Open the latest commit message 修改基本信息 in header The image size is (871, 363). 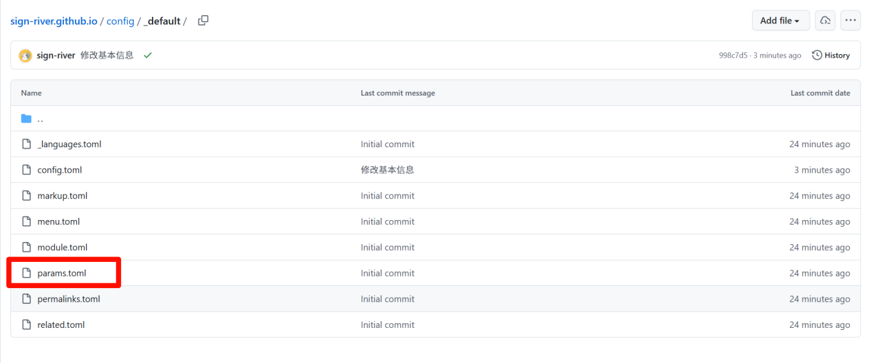pyautogui.click(x=107, y=56)
